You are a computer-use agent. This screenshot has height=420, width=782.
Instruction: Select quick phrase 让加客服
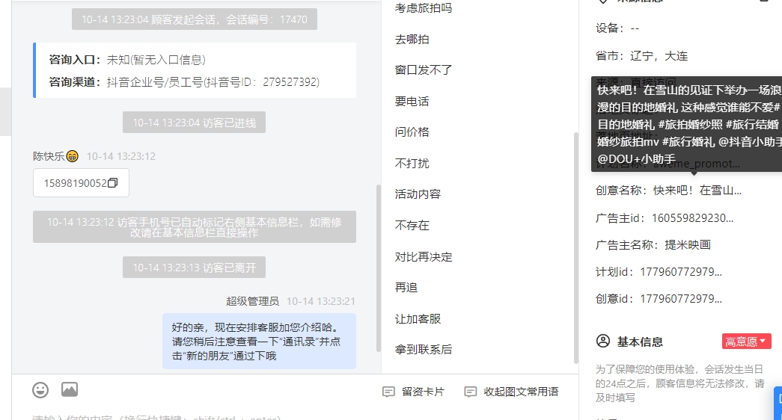pyautogui.click(x=418, y=319)
